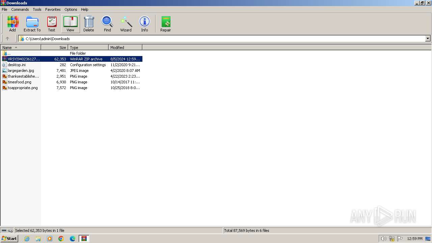Viewport: 432px width, 243px height.
Task: Sort by Type column header
Action: (x=88, y=48)
